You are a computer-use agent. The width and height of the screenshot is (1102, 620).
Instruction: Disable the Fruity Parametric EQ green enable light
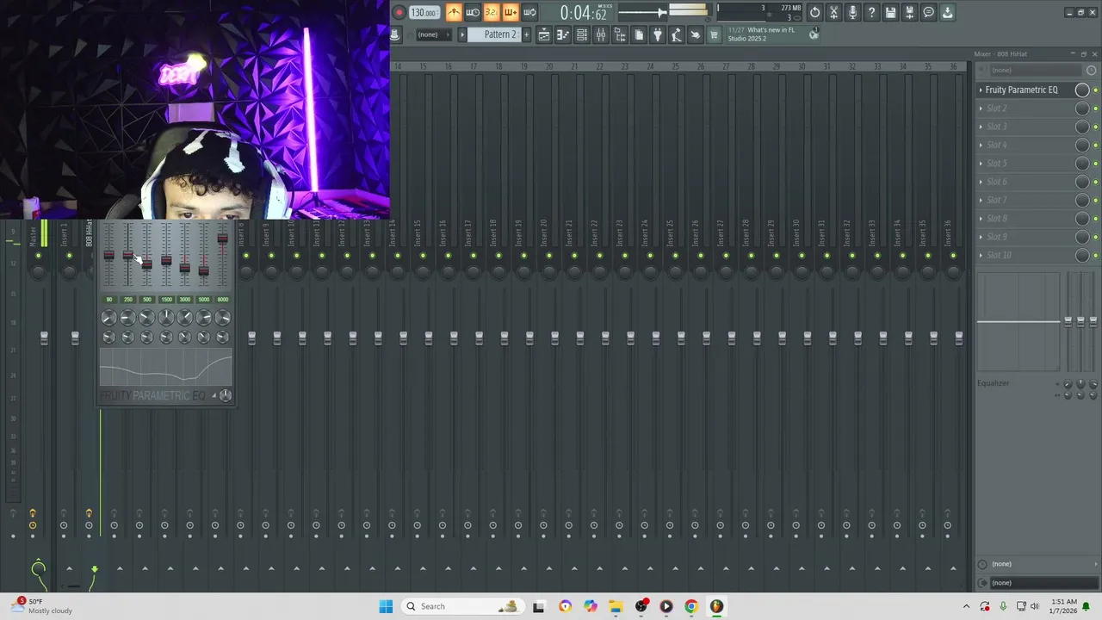[1095, 90]
